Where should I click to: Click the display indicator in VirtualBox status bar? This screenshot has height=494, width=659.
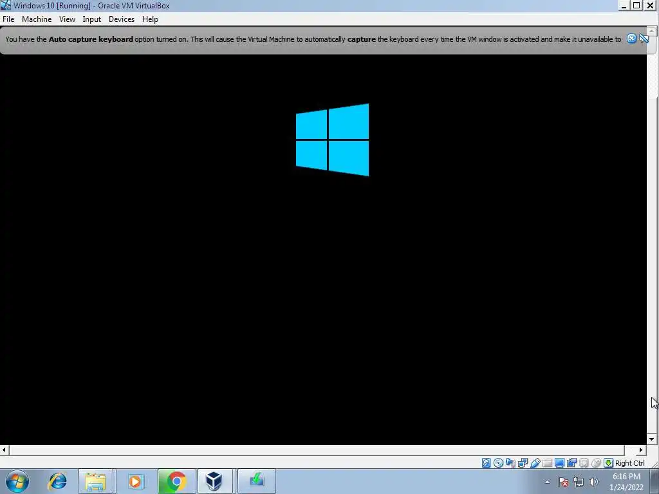point(559,463)
